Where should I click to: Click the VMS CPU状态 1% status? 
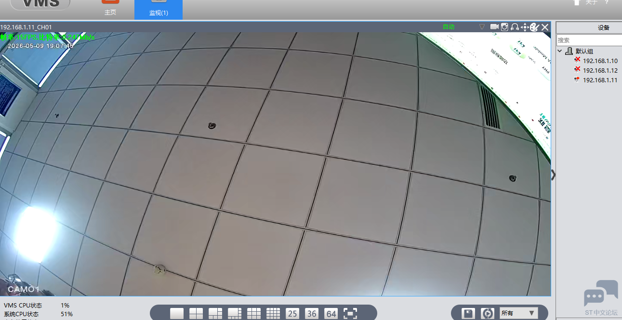[37, 306]
